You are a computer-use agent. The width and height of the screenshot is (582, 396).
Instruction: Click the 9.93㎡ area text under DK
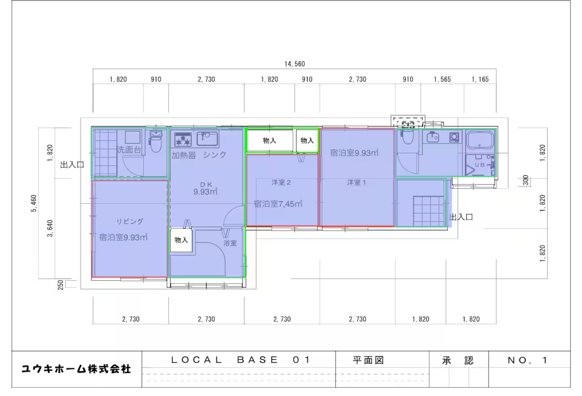205,192
